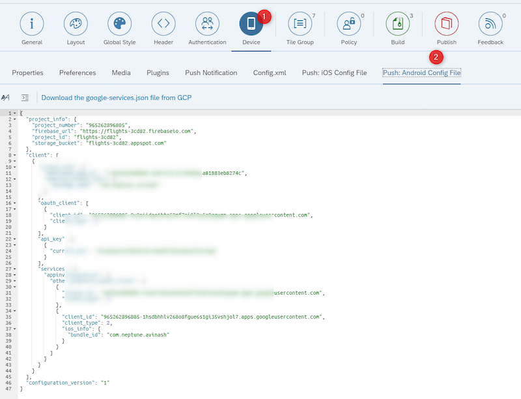Select the Push Notification tab
The height and width of the screenshot is (399, 521).
coord(210,72)
